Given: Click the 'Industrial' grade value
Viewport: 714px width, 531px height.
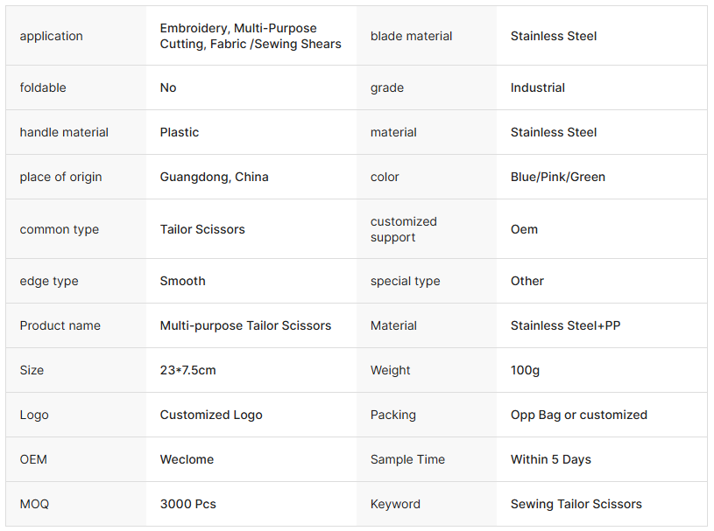Looking at the screenshot, I should [538, 87].
